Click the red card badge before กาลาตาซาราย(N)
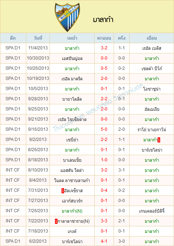The width and height of the screenshot is (174, 246). 56,221
